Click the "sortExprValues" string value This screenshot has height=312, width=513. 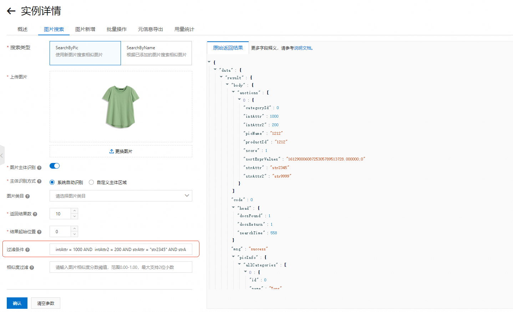pos(326,159)
